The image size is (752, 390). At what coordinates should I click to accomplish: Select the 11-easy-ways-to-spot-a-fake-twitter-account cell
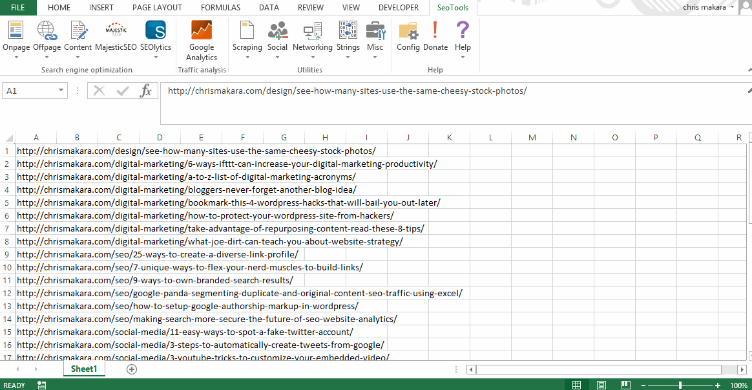tap(185, 332)
